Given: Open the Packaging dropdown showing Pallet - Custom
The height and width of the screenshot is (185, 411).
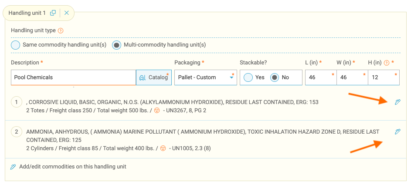Looking at the screenshot, I should [206, 77].
